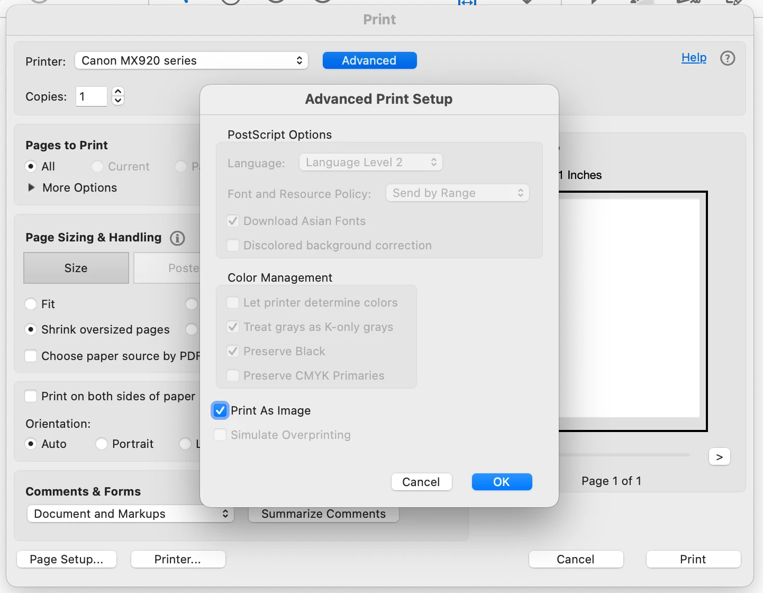Image resolution: width=763 pixels, height=593 pixels.
Task: Toggle Discolored background correction checkbox
Action: (x=233, y=245)
